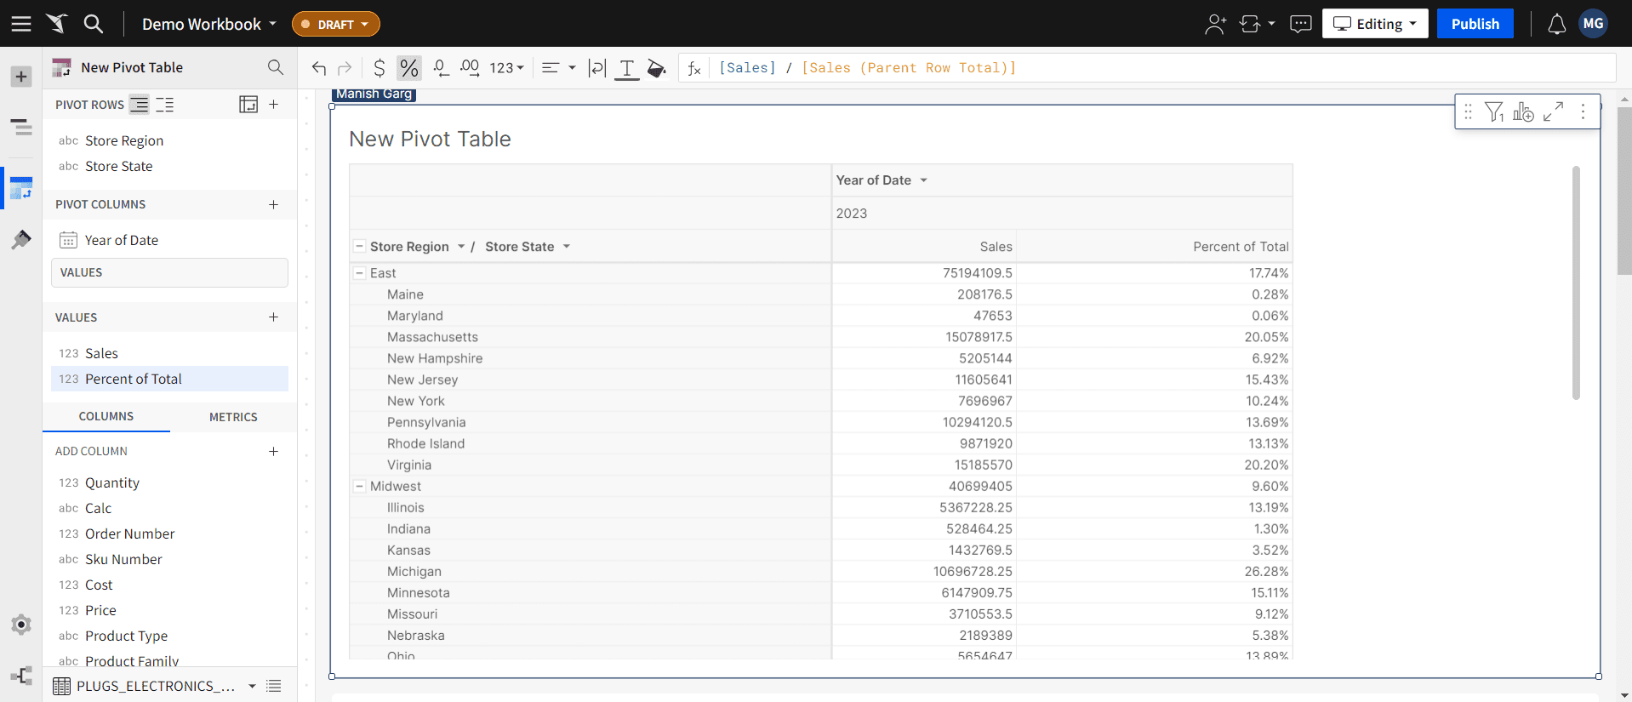Click the currency format icon
This screenshot has height=702, width=1632.
tap(379, 68)
